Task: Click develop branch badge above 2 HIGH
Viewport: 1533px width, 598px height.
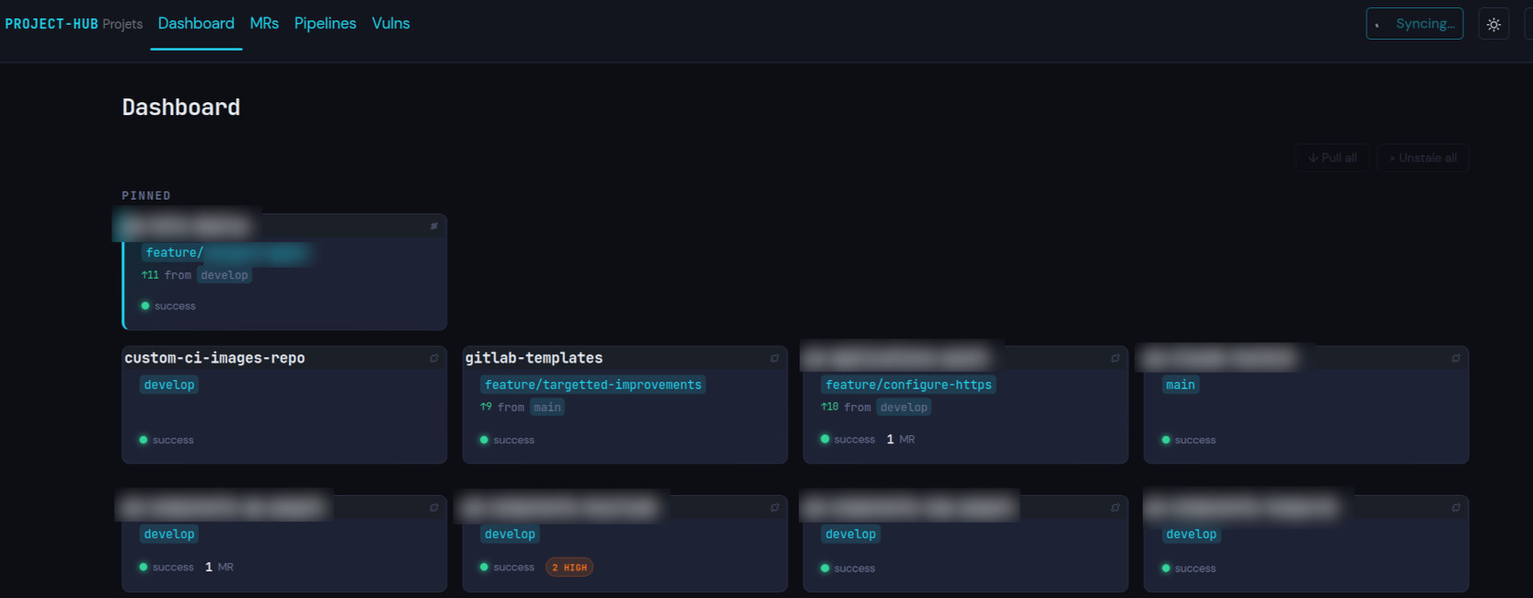Action: tap(510, 534)
